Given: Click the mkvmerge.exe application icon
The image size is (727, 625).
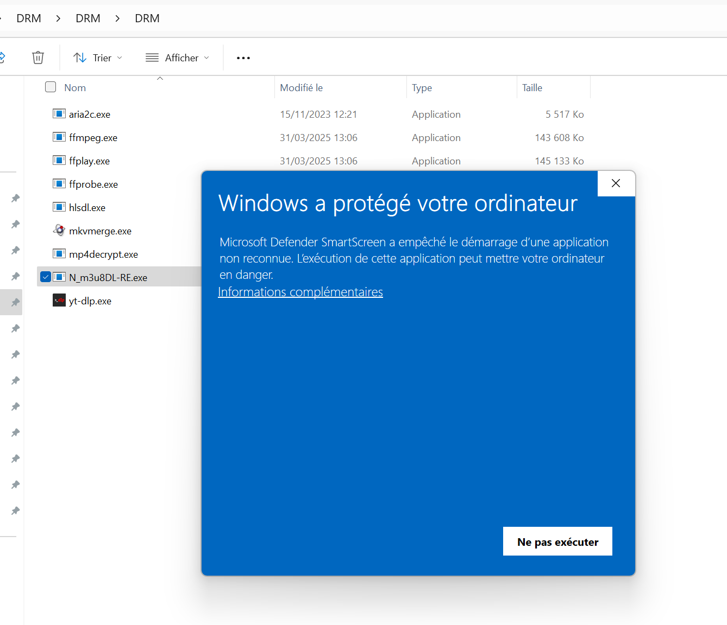Looking at the screenshot, I should pyautogui.click(x=59, y=230).
